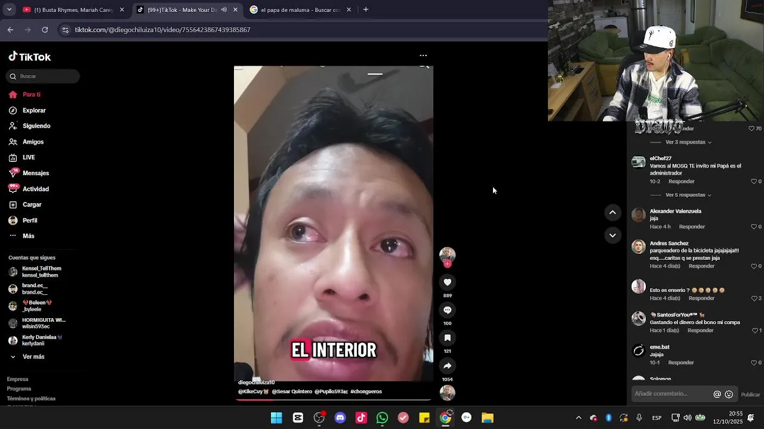Open the sound disc avatar below share
764x429 pixels.
click(447, 393)
